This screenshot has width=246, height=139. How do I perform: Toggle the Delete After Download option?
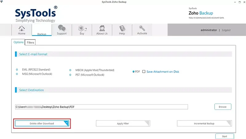[42, 123]
